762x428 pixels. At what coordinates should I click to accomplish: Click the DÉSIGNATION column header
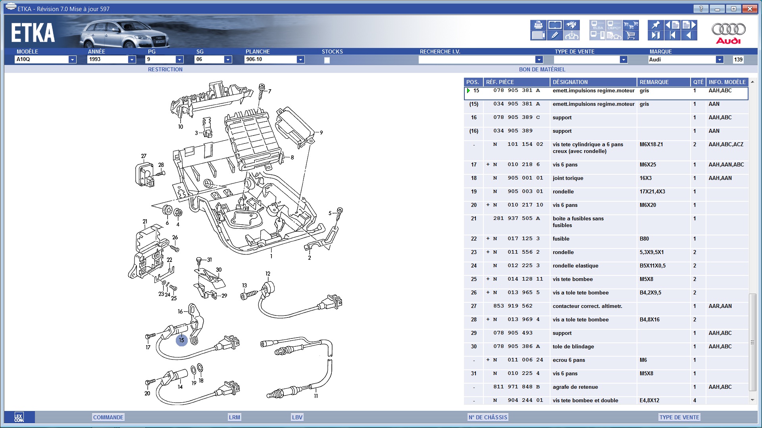pos(593,82)
